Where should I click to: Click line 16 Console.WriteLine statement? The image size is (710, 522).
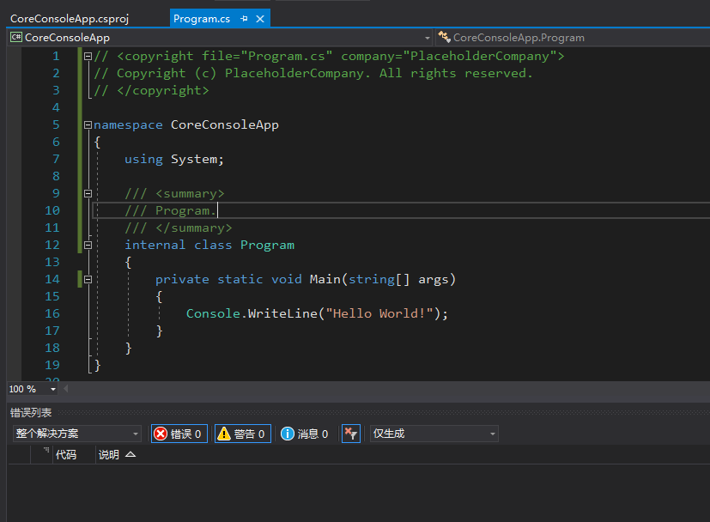(x=317, y=313)
